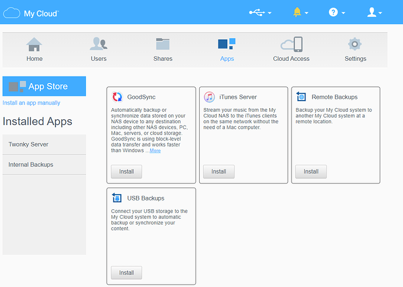Expand the help dropdown arrow
Image resolution: width=403 pixels, height=287 pixels.
343,13
